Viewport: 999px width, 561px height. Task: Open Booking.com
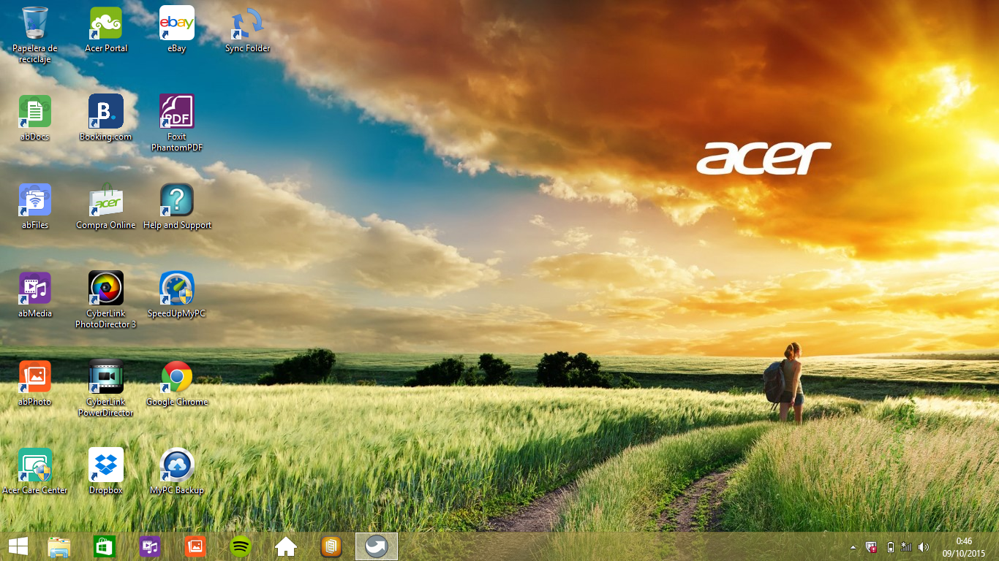[x=105, y=112]
